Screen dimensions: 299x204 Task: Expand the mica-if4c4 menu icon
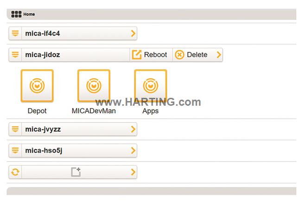[x=15, y=33]
